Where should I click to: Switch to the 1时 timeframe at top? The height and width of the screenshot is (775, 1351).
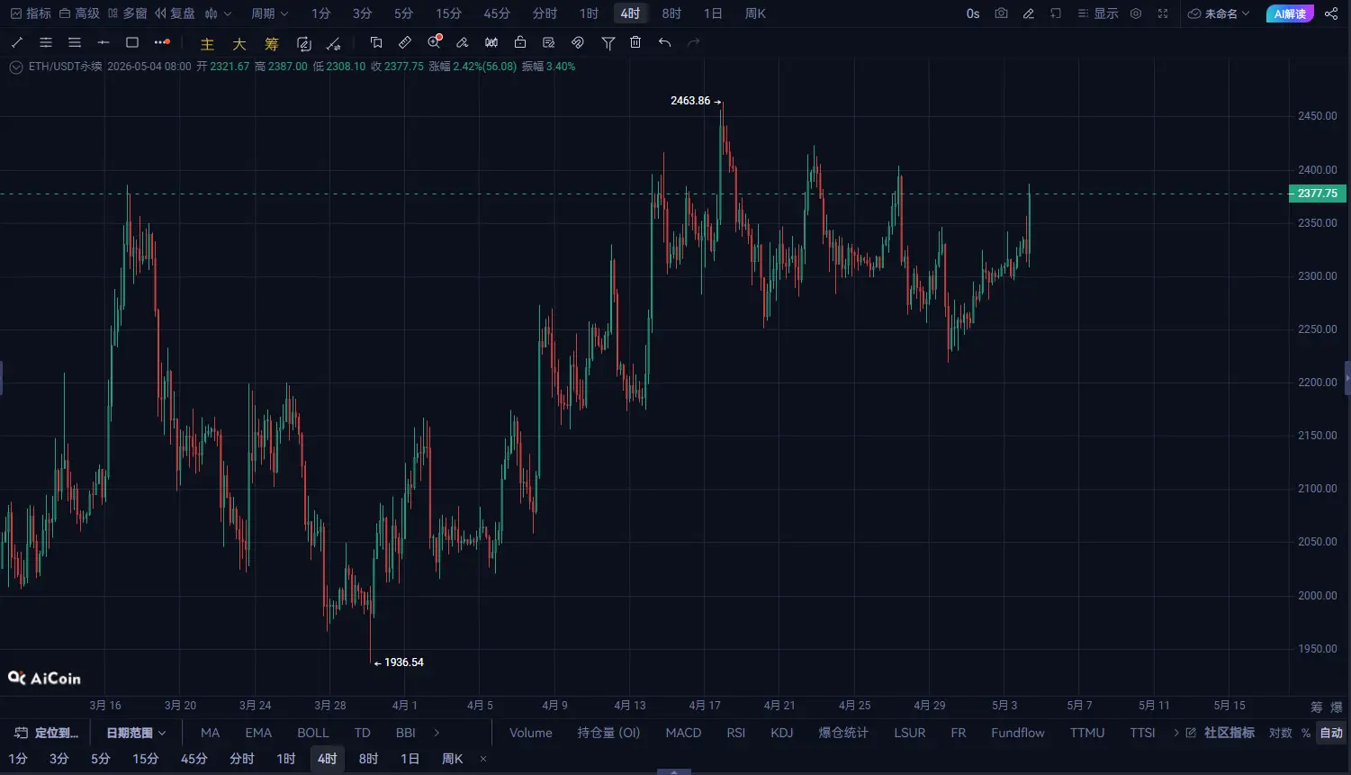pyautogui.click(x=589, y=14)
